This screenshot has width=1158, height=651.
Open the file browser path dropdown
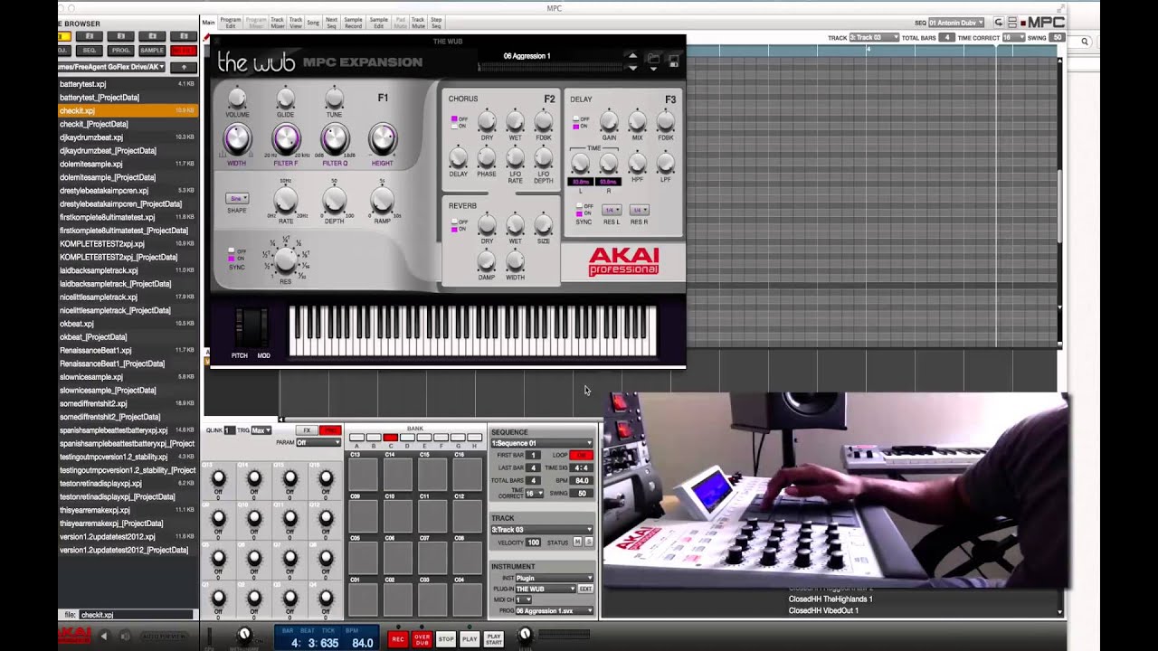pyautogui.click(x=112, y=67)
